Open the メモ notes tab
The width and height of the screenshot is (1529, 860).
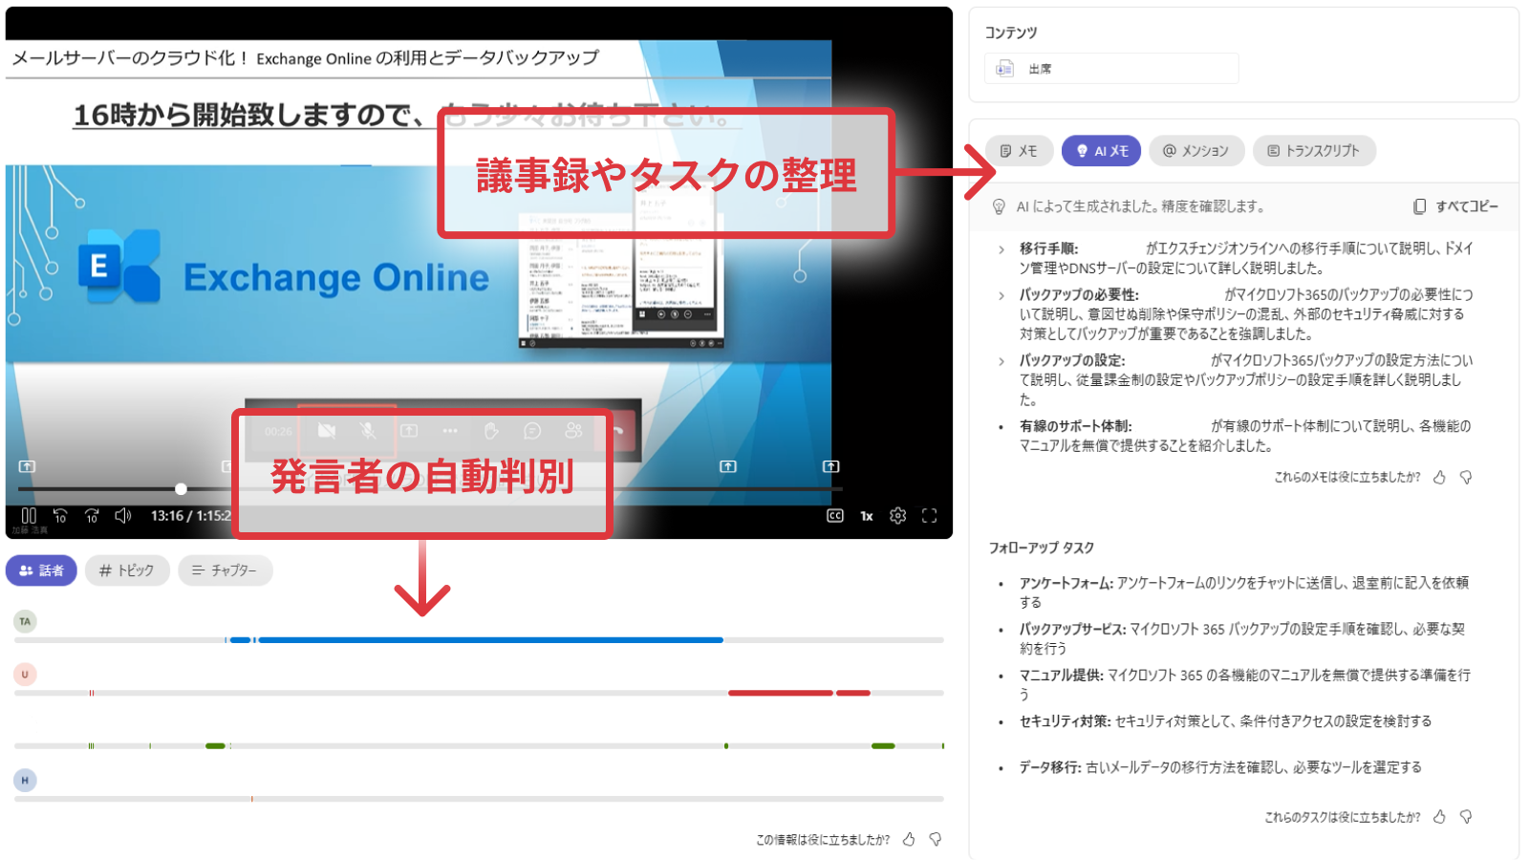click(x=1019, y=151)
